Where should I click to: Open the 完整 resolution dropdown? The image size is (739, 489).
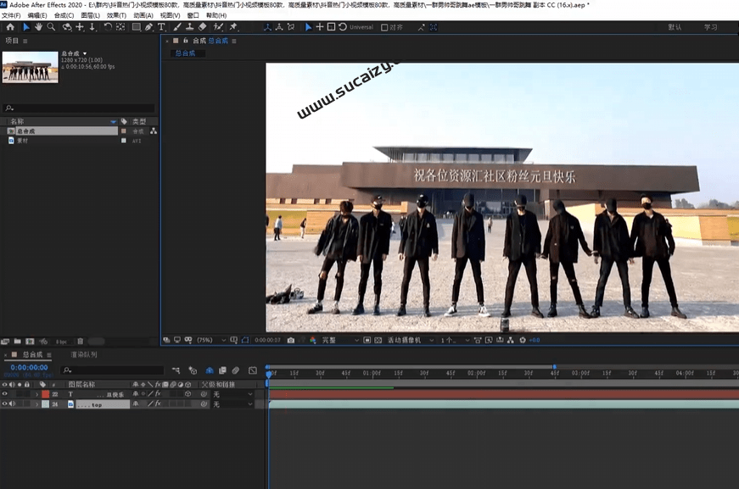[x=339, y=340]
